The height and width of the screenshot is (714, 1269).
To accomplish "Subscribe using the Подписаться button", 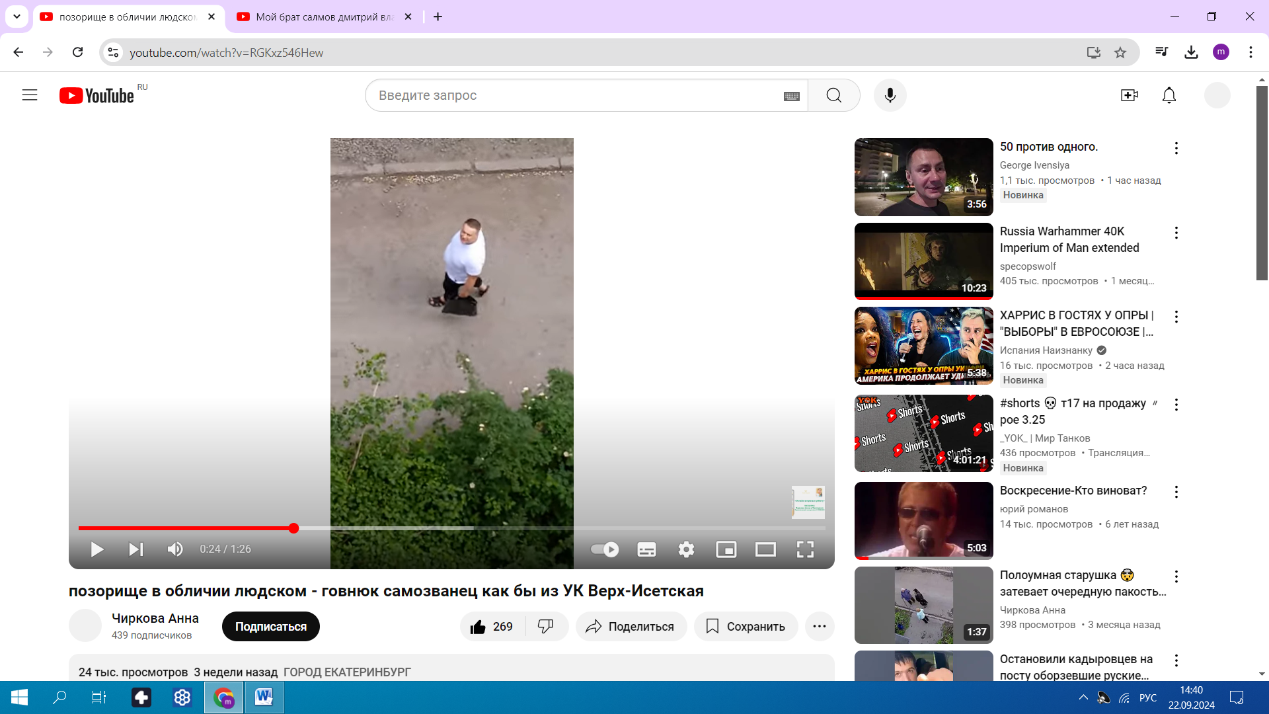I will point(270,626).
